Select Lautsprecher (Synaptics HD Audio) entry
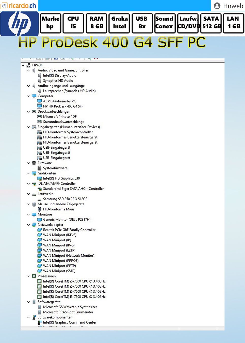This screenshot has width=245, height=343. click(x=69, y=91)
